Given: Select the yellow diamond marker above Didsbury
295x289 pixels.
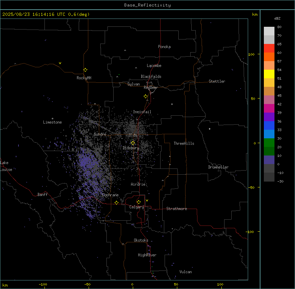Looking at the screenshot, I should pyautogui.click(x=133, y=143).
